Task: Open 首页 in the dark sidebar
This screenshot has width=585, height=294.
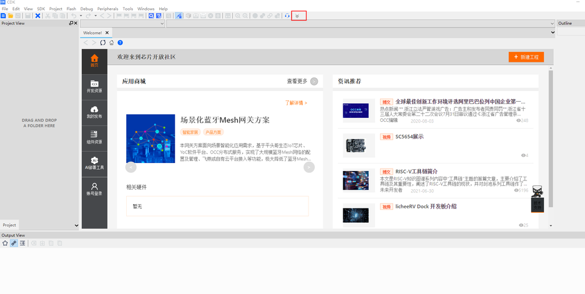Action: (94, 61)
